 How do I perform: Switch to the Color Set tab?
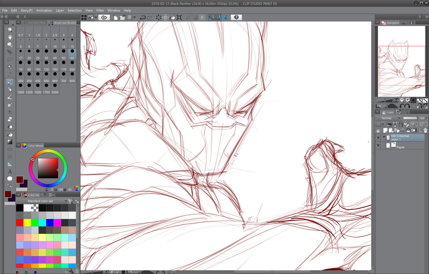(31, 195)
